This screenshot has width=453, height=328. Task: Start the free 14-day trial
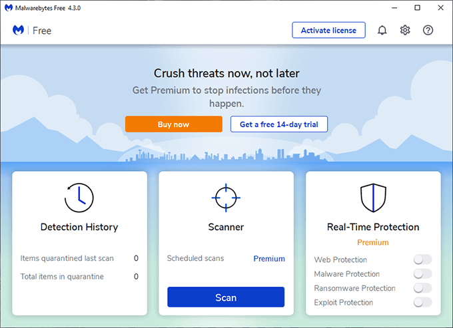point(279,124)
